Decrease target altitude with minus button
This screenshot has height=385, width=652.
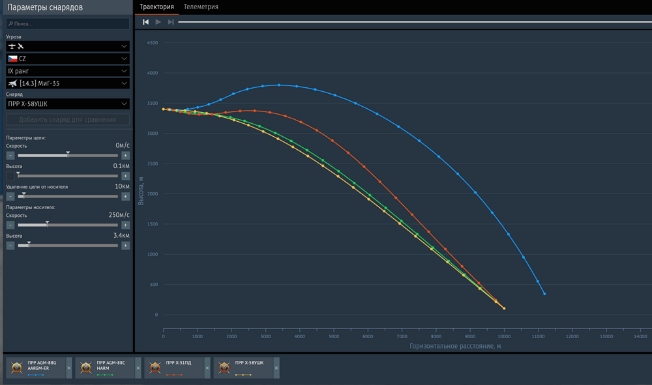coord(10,176)
